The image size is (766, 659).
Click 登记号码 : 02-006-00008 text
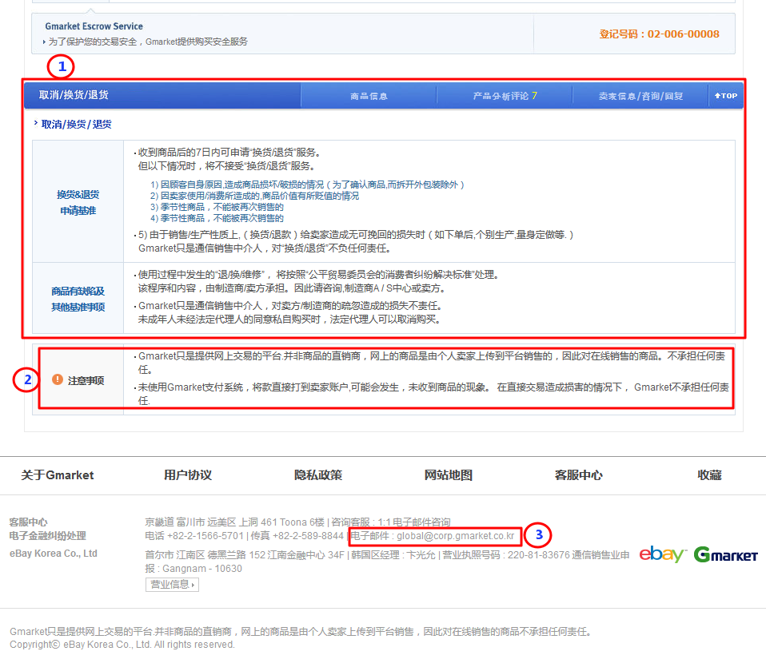click(659, 34)
